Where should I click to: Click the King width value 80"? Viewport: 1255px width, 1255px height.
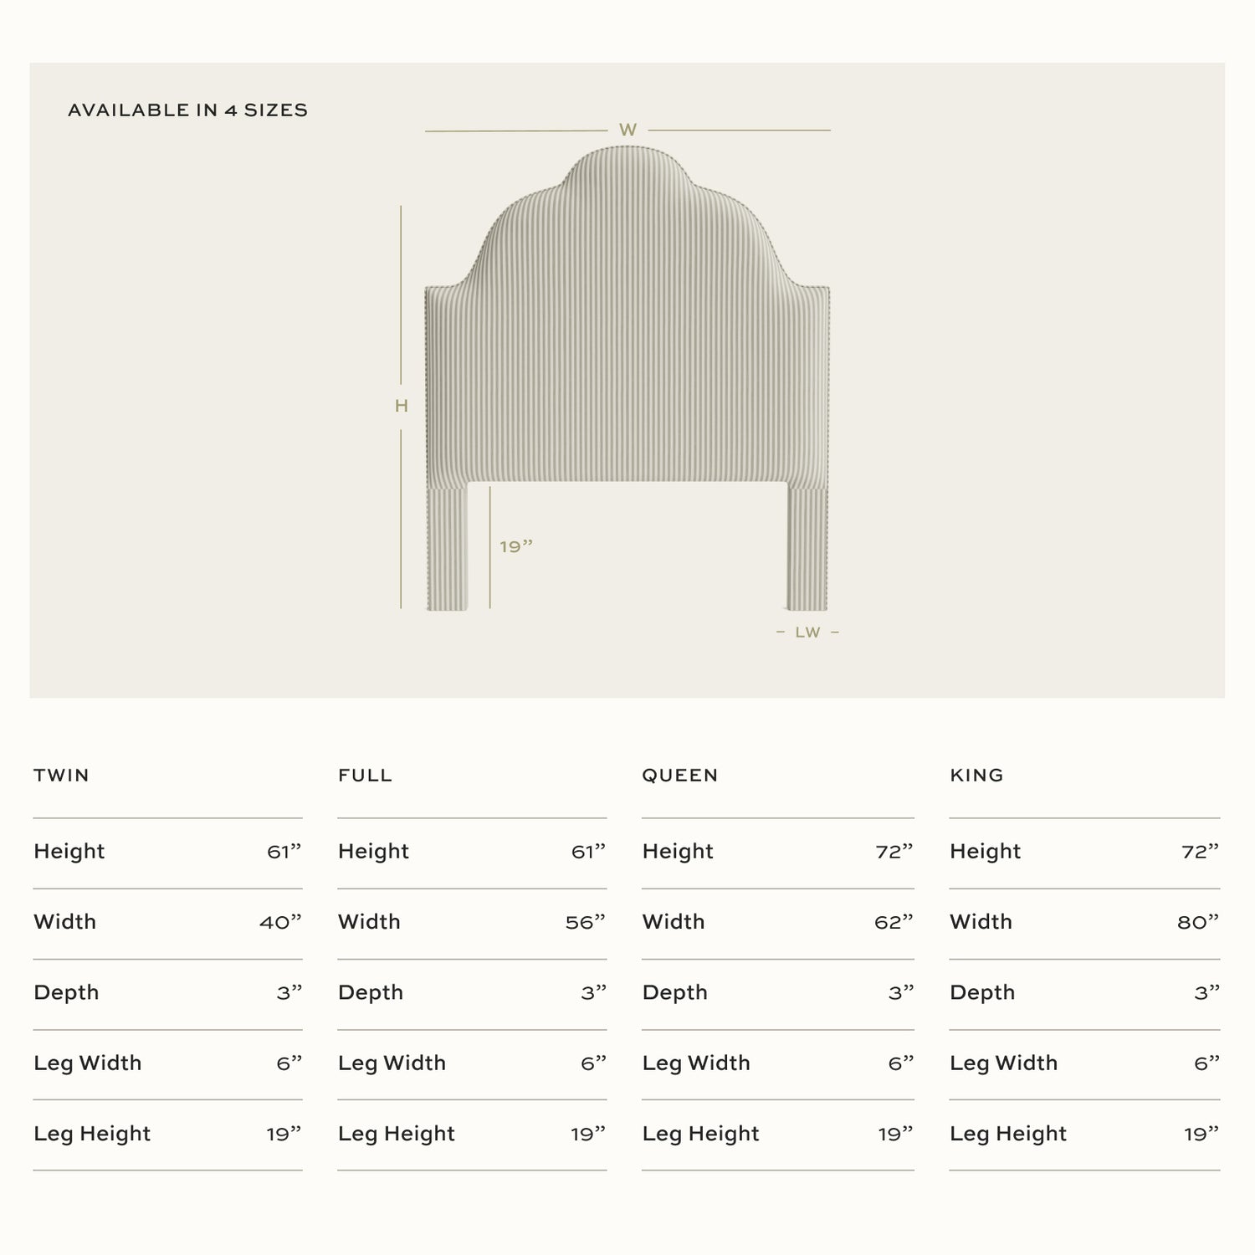tap(1198, 922)
